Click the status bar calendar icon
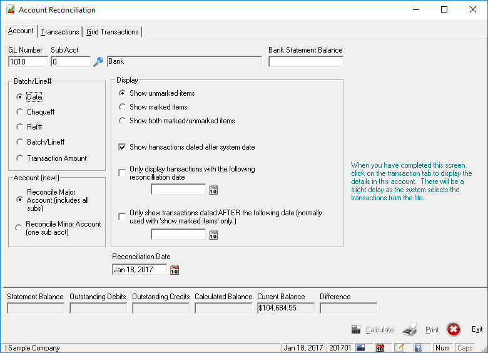488x353 pixels. click(380, 348)
